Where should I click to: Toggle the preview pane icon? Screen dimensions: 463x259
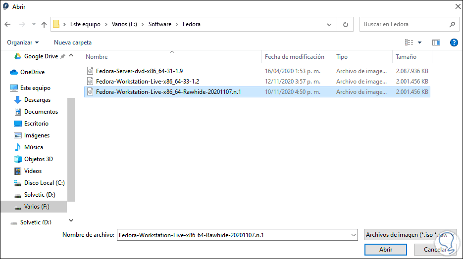click(x=436, y=43)
